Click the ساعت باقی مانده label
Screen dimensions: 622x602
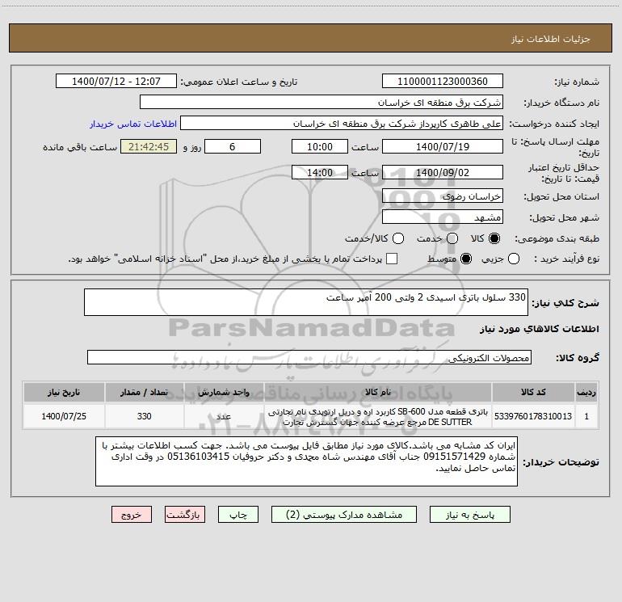click(80, 147)
